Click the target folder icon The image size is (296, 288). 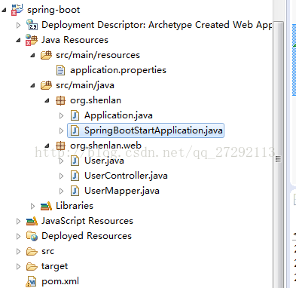[32, 266]
